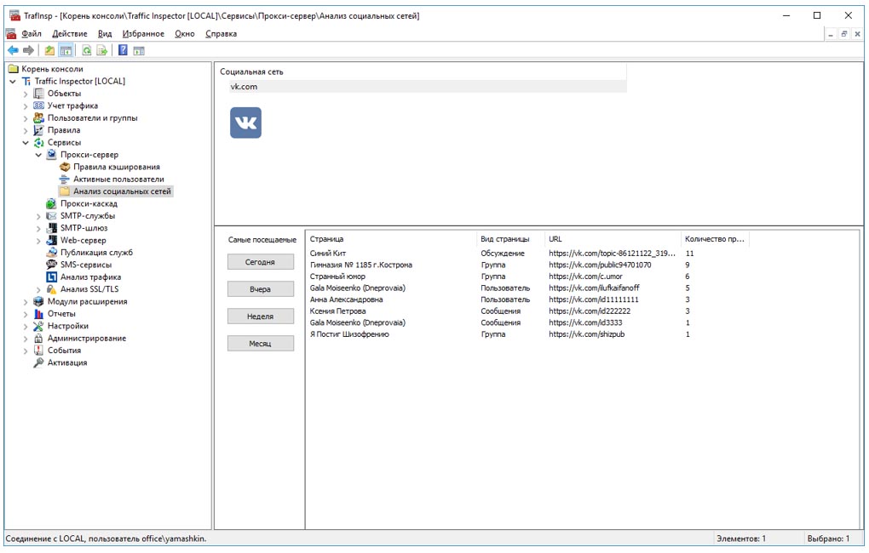Expand the Учет трафика tree node

coord(26,106)
